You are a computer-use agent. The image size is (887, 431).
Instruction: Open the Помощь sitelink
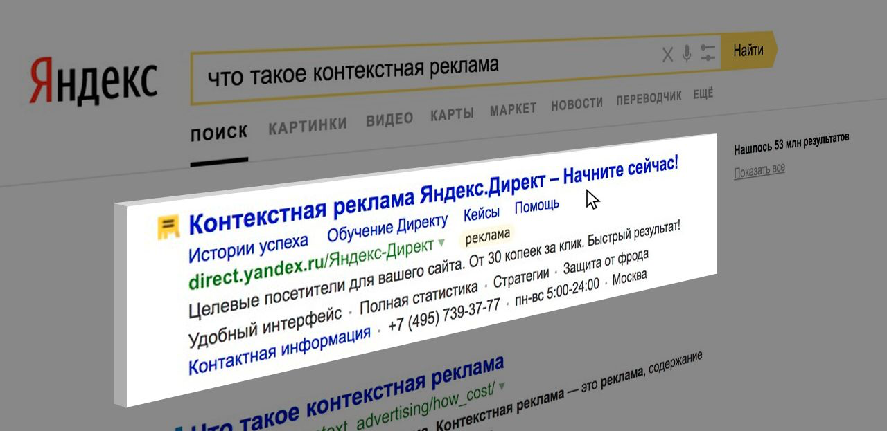point(537,206)
